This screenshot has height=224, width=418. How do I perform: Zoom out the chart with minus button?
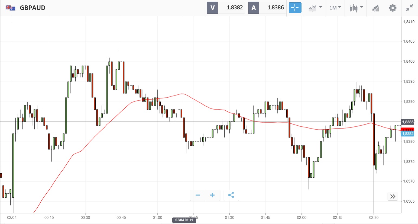[198, 195]
